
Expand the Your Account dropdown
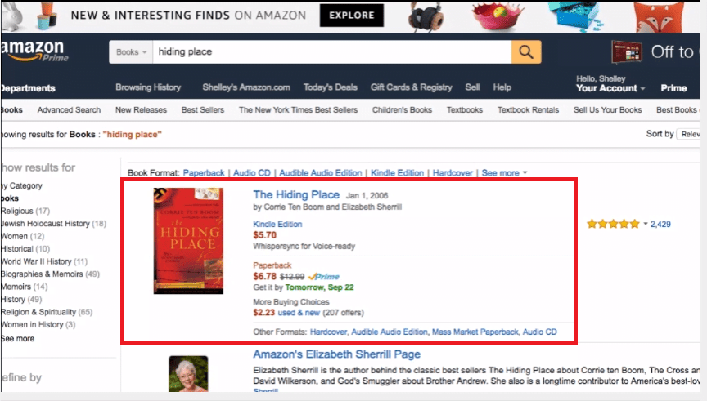[610, 88]
